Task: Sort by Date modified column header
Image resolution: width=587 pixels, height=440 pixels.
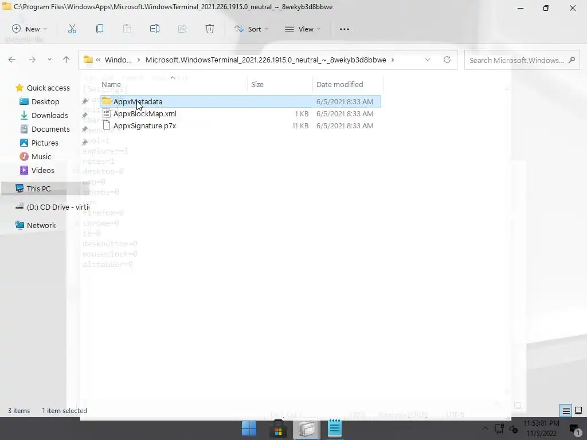Action: click(348, 85)
